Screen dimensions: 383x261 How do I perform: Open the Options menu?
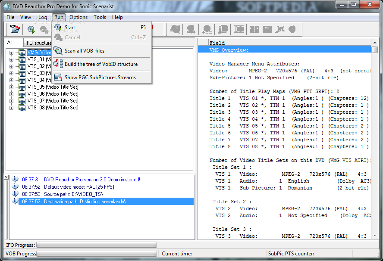pos(78,17)
